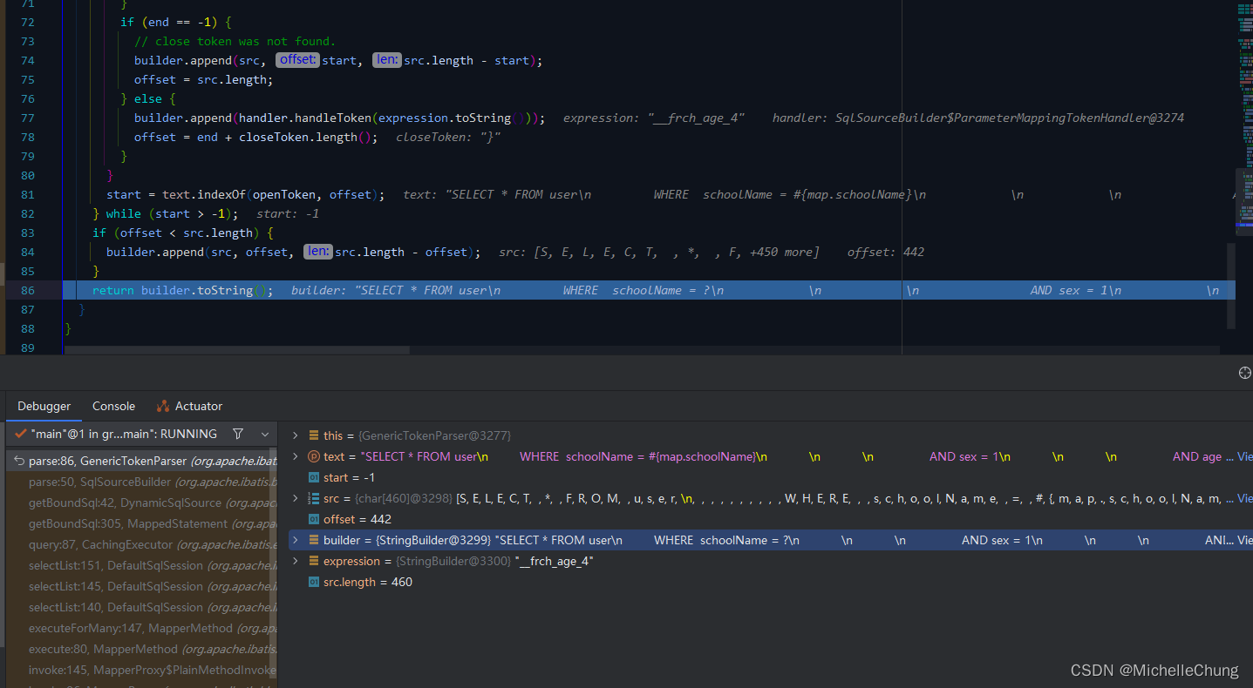The height and width of the screenshot is (688, 1253).
Task: Open the Console tab
Action: (x=114, y=406)
